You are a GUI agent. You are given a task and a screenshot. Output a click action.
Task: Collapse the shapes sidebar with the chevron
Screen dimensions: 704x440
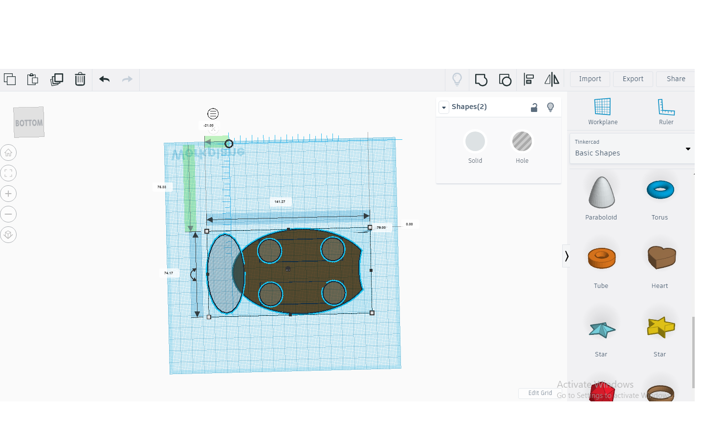point(567,256)
